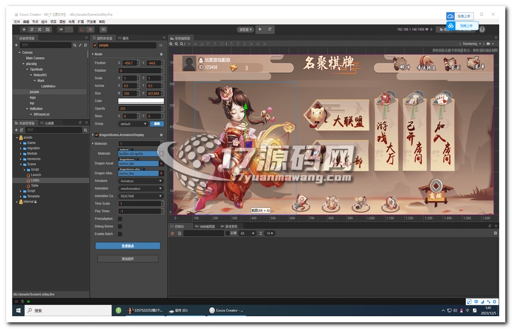The image size is (512, 329).
Task: Open the scene camera options icon
Action: (490, 44)
